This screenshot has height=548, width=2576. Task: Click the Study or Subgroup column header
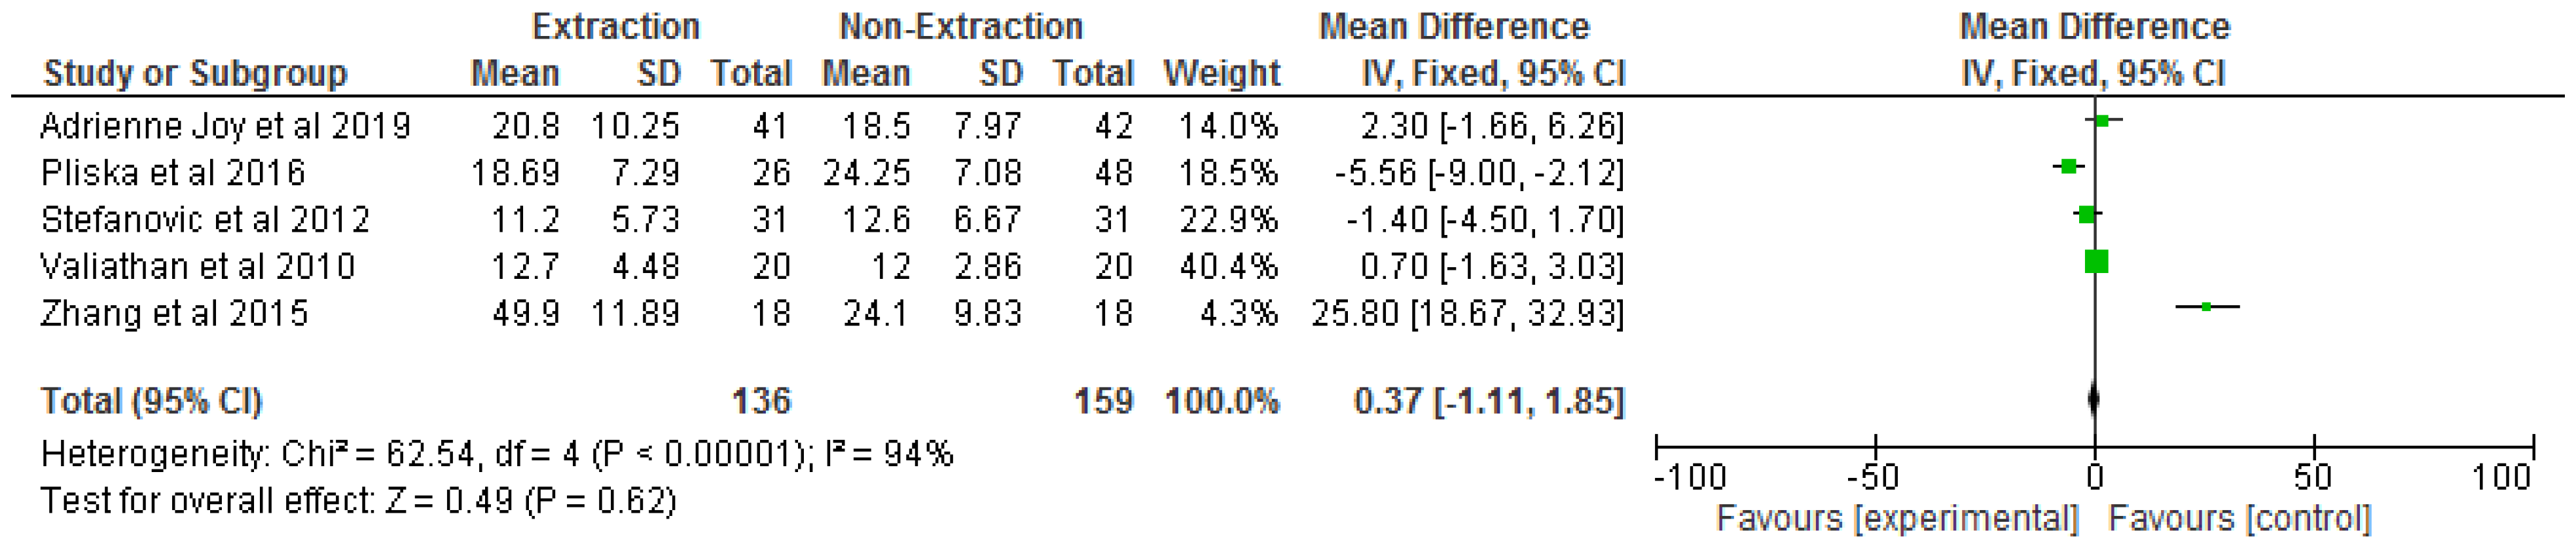point(195,73)
